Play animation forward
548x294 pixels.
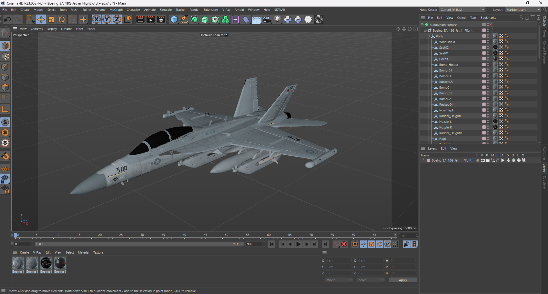(298, 244)
